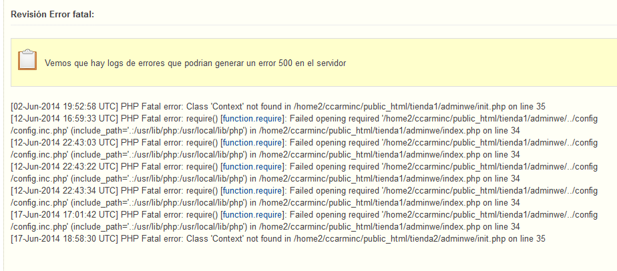Follow function.require link in 22:43:34 entry
This screenshot has height=271, width=617.
pos(252,191)
